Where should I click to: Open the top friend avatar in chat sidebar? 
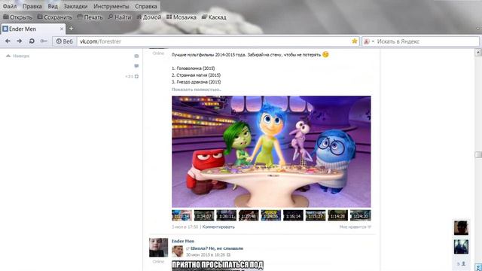click(x=461, y=227)
